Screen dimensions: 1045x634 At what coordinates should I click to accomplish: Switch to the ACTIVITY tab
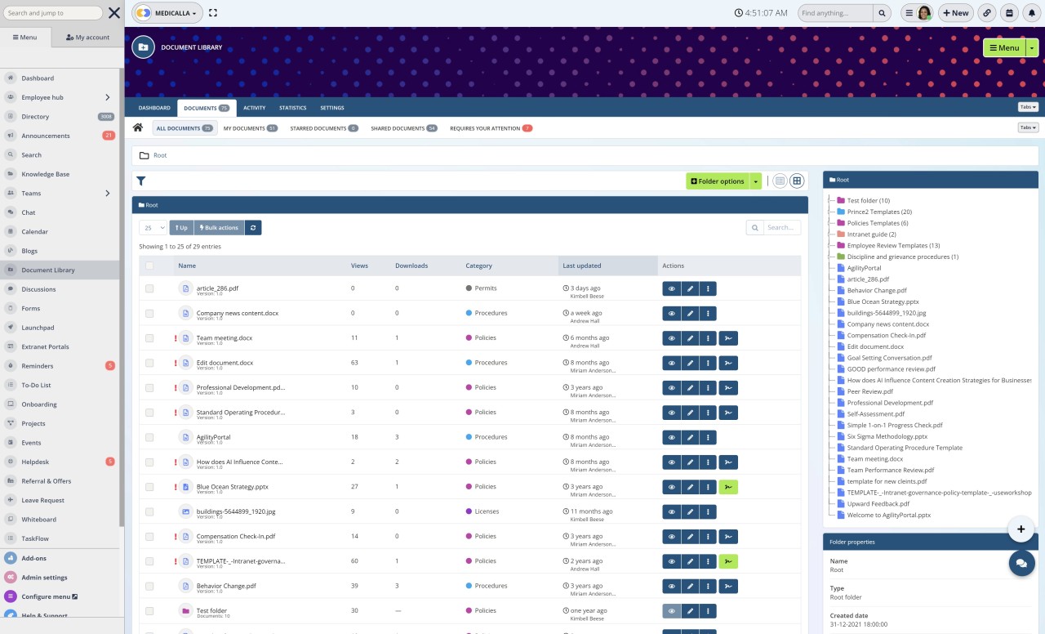pyautogui.click(x=254, y=107)
